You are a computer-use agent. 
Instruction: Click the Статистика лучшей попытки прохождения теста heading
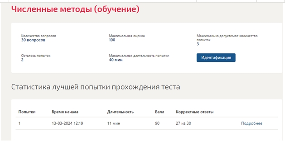96,87
